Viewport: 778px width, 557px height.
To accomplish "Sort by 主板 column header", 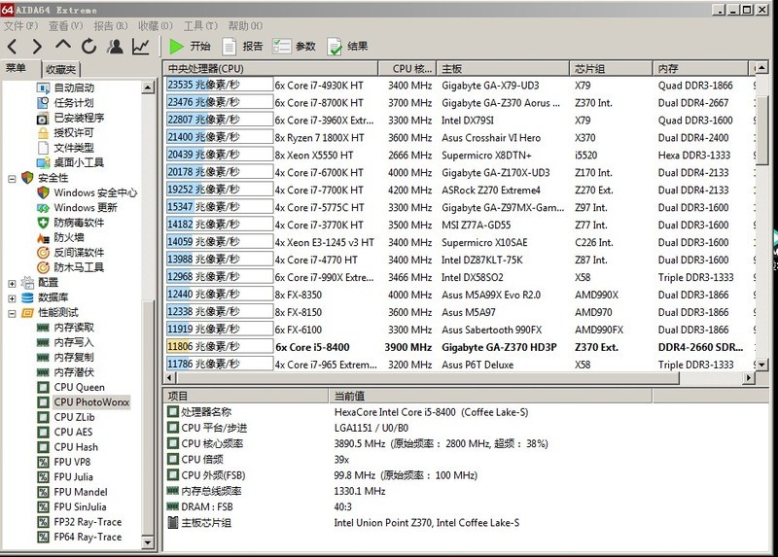I will point(503,68).
